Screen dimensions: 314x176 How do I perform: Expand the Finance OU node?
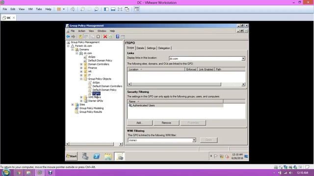coord(81,68)
